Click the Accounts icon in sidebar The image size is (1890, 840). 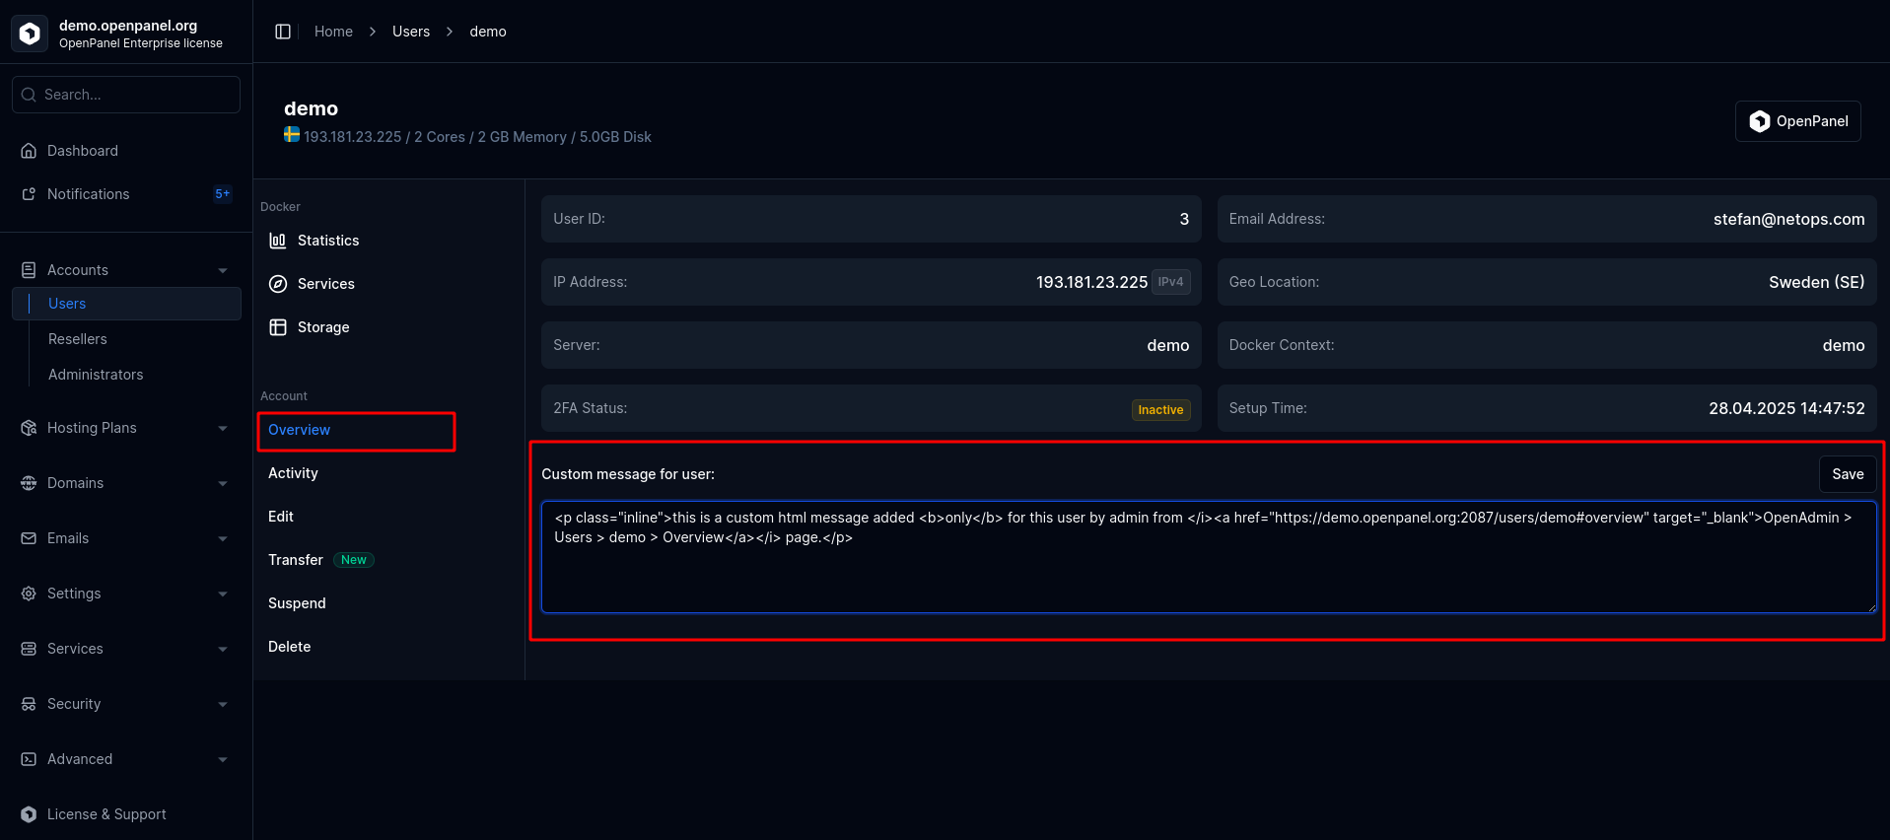(x=29, y=270)
